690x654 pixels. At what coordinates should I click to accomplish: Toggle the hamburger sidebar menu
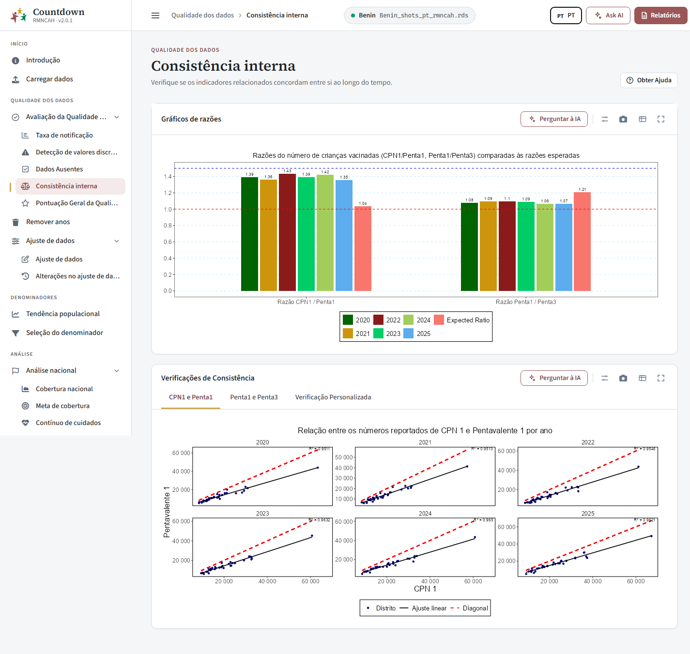(155, 15)
